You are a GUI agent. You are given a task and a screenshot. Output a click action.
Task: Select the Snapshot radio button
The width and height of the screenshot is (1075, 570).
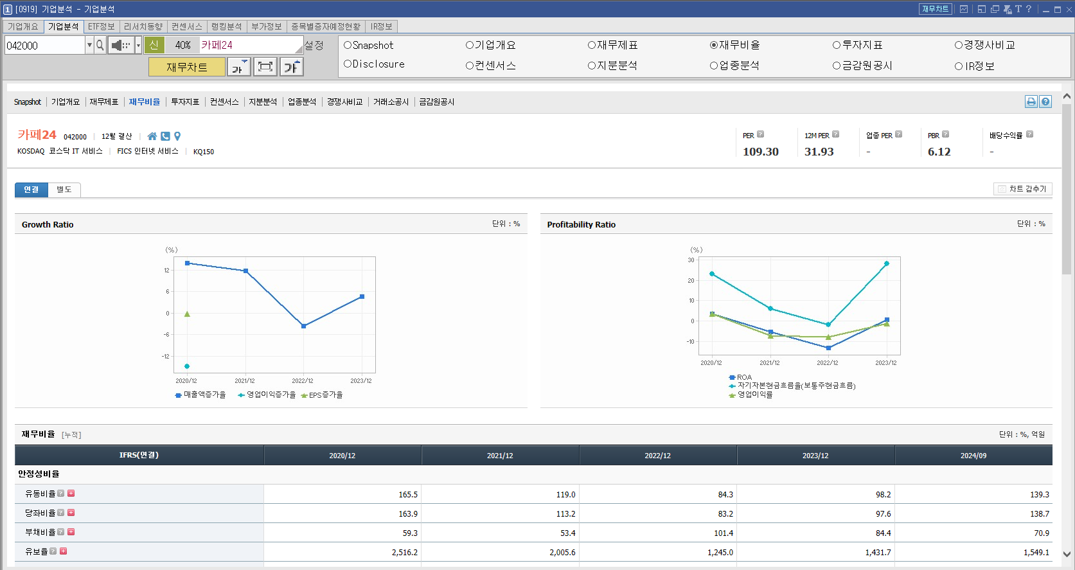[348, 45]
